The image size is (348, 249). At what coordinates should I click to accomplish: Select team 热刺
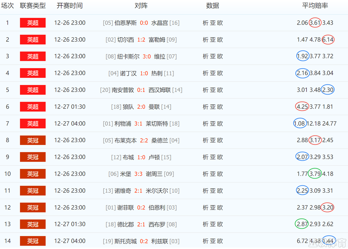(157, 73)
